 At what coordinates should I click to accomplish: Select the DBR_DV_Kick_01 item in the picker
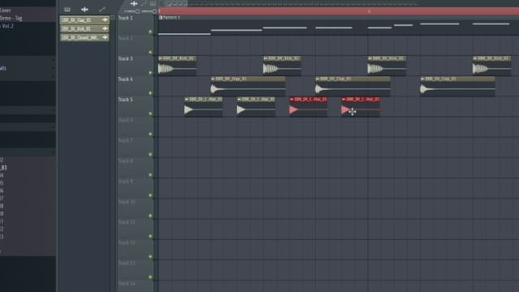click(x=84, y=29)
